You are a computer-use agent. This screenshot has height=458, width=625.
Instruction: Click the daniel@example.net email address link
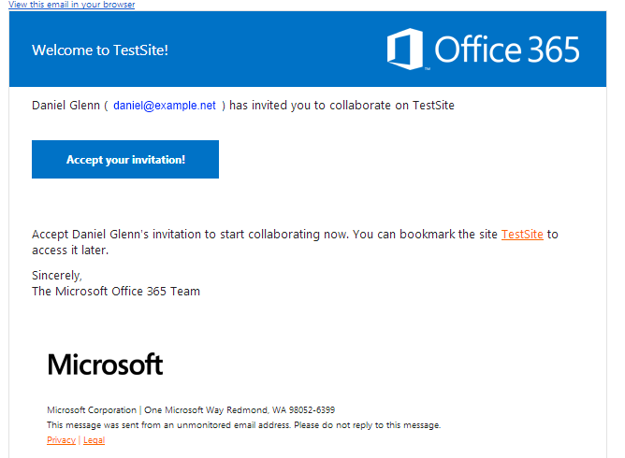point(165,106)
